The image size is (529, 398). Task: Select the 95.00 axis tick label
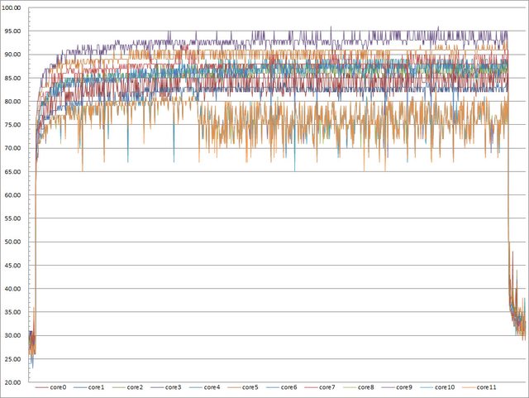pos(17,31)
